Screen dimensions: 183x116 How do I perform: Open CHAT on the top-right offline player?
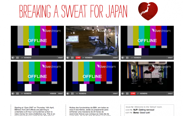(170, 58)
